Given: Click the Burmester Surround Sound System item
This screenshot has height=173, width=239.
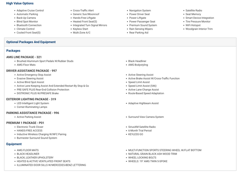Looking at the screenshot, I should 37,138.
